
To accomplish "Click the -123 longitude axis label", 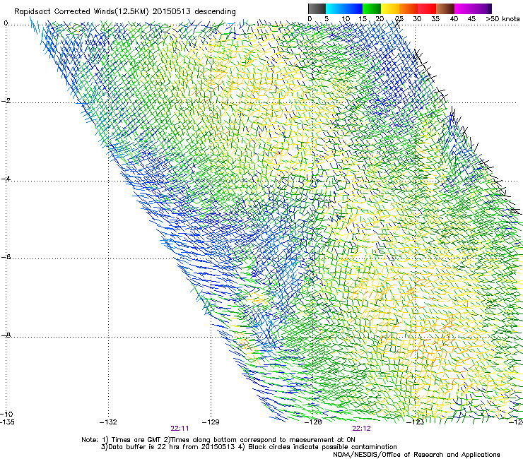I will tap(416, 422).
